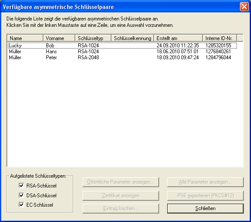Screen dimensions: 251x222
Task: Select the Müller Hans RSA-1024 row
Action: [123, 52]
